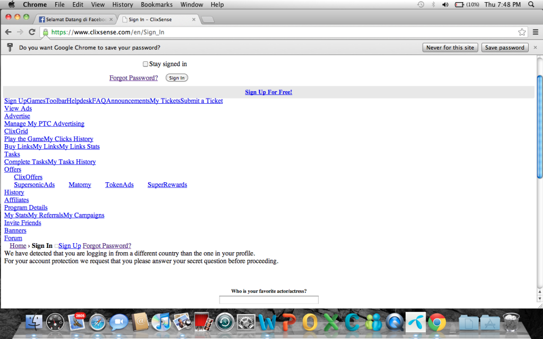Viewport: 543px width, 339px height.
Task: Open the Chrome customize menu icon
Action: point(536,32)
